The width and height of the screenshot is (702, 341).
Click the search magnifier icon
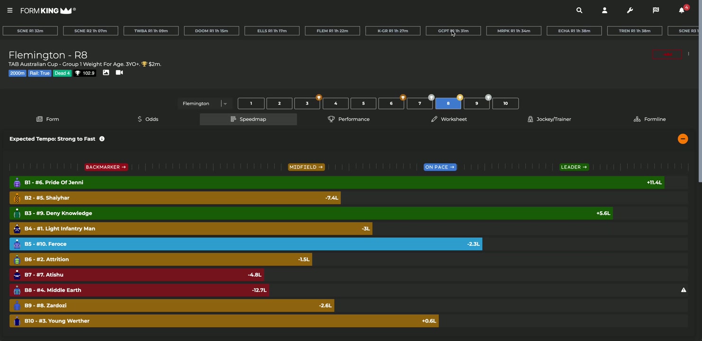pyautogui.click(x=579, y=10)
